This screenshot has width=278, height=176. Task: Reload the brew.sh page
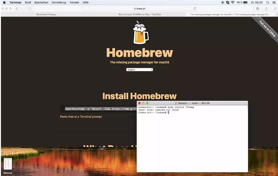[195, 8]
